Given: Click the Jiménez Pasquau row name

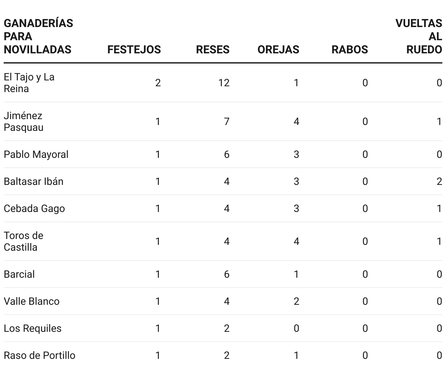Looking at the screenshot, I should [x=24, y=121].
